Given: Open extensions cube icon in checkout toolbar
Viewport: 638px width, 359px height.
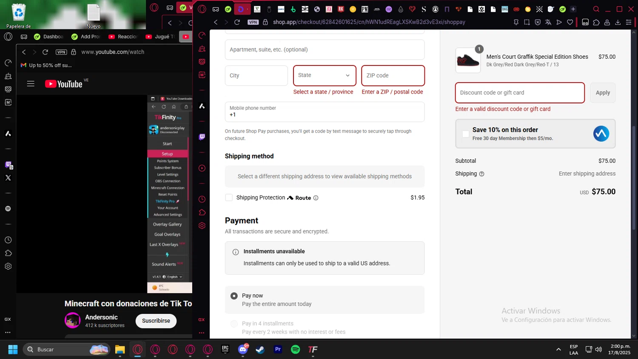Looking at the screenshot, I should [596, 22].
